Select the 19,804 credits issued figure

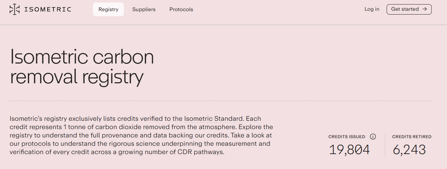click(349, 150)
